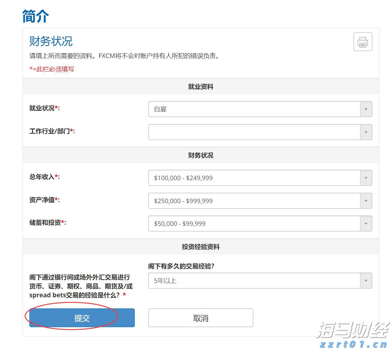Click the circled 提交 submit button
Viewport: 390px width, 349px height.
[82, 318]
